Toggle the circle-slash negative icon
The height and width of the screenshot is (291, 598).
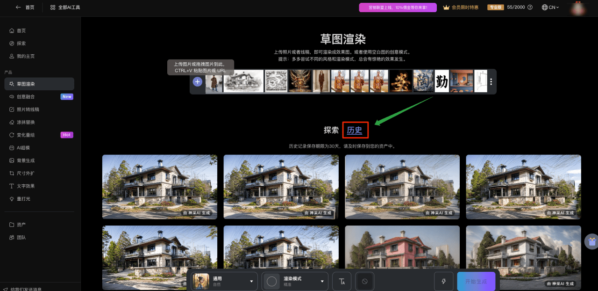point(365,282)
